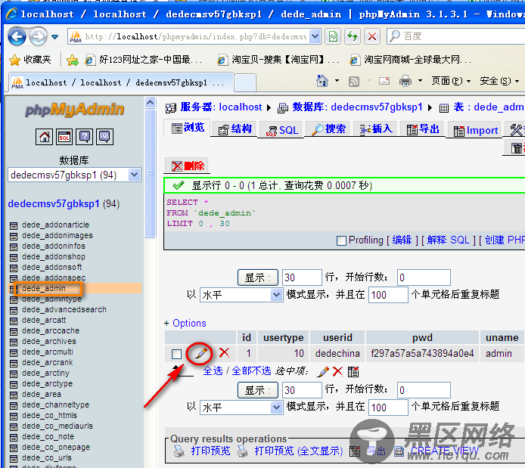525x468 pixels.
Task: Select the localhost / dedecmsv57gbksp1 browser tab
Action: pyautogui.click(x=120, y=82)
